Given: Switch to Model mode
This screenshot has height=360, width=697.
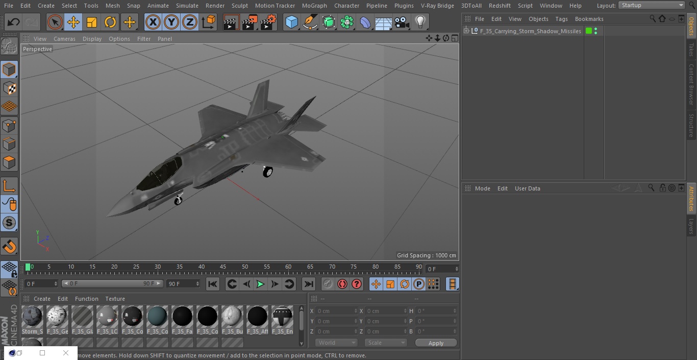Looking at the screenshot, I should click(x=9, y=69).
